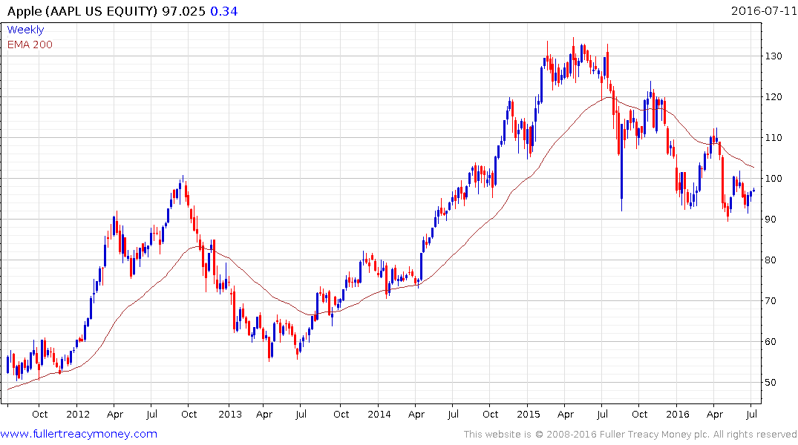Click the copyright notice for Fuller Treacy Money
Screen dimensions: 798x445
(630, 435)
